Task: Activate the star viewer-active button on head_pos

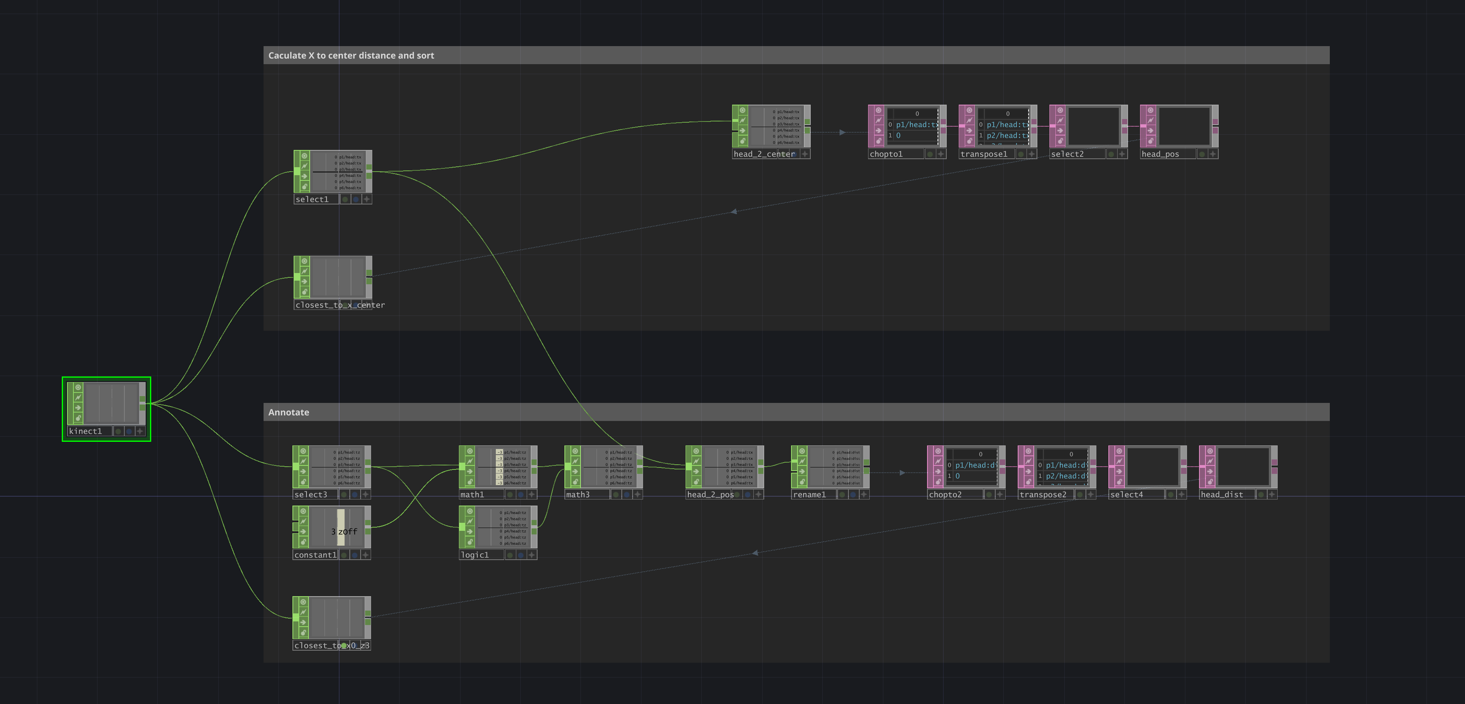Action: pos(1213,154)
